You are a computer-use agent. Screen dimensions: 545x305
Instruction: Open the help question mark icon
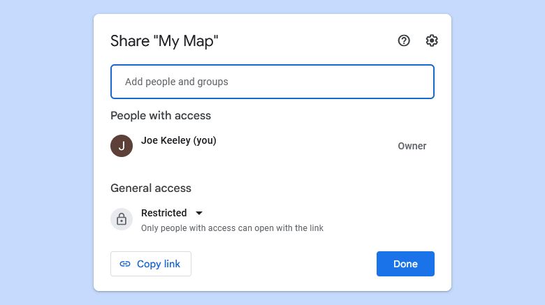pyautogui.click(x=404, y=40)
